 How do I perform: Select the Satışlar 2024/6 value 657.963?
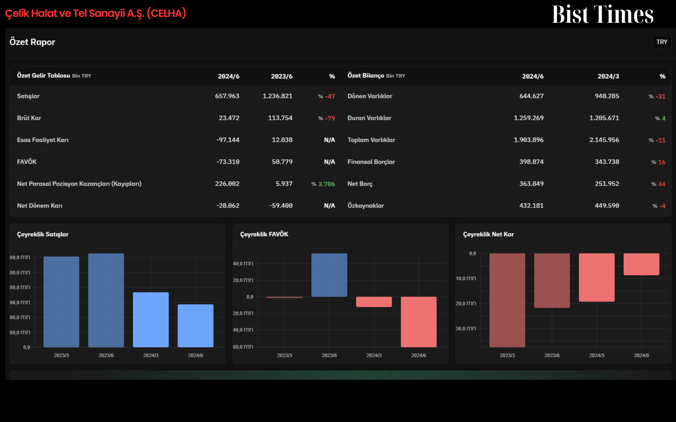[227, 96]
